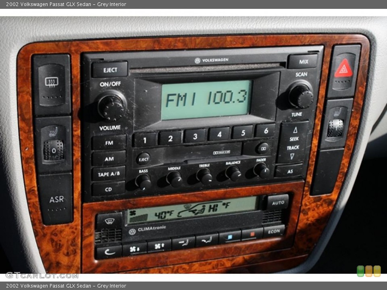Select radio preset 2
Image resolution: width=387 pixels, height=290 pixels.
pos(170,138)
